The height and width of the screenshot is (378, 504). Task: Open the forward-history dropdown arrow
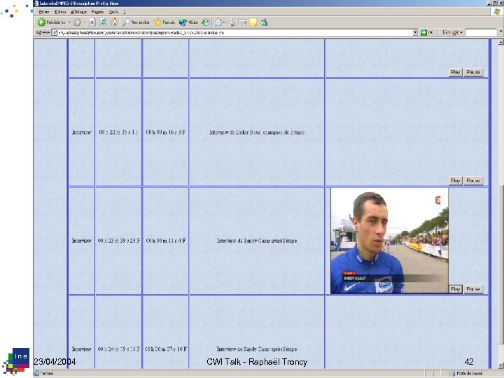tap(85, 22)
